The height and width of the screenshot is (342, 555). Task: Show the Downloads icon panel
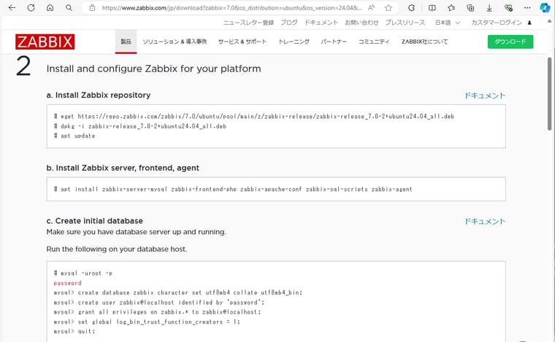pos(489,8)
